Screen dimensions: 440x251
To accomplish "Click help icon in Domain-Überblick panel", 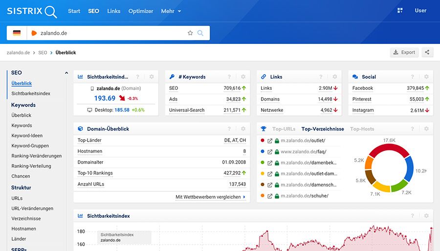I will pyautogui.click(x=229, y=129).
